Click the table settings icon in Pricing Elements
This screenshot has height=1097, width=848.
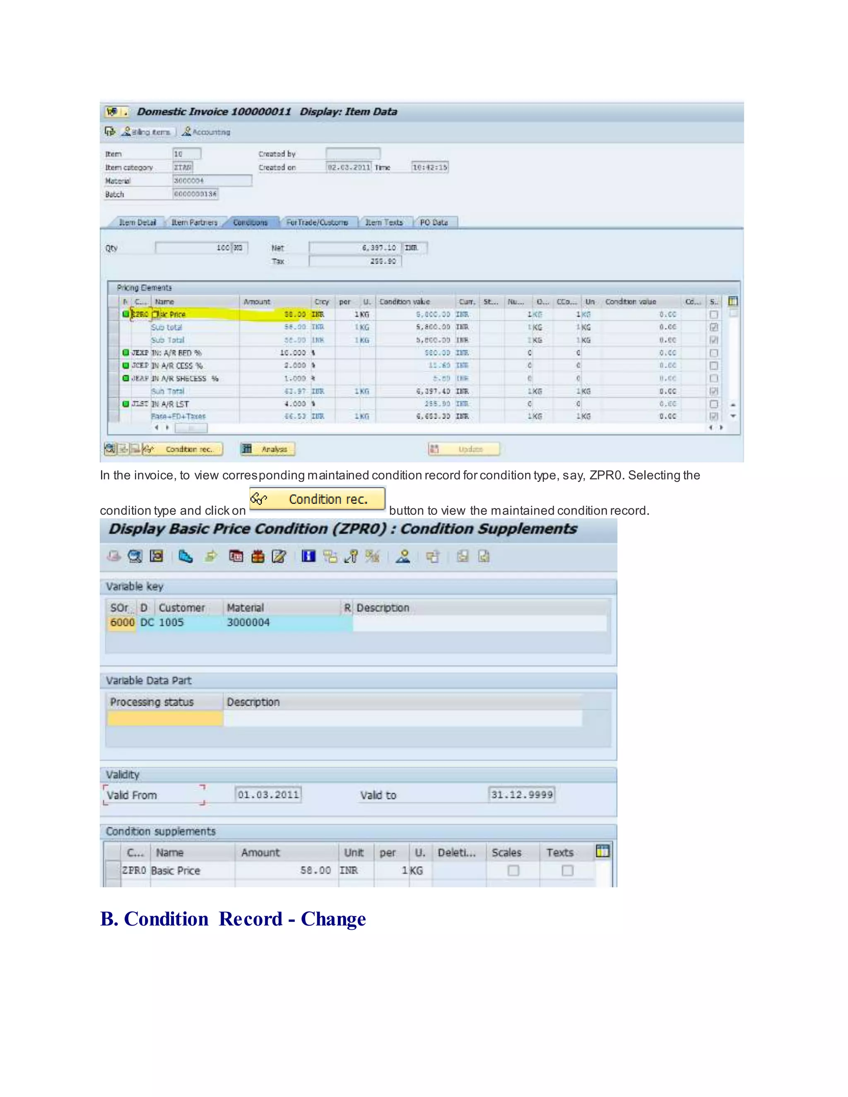[x=733, y=301]
